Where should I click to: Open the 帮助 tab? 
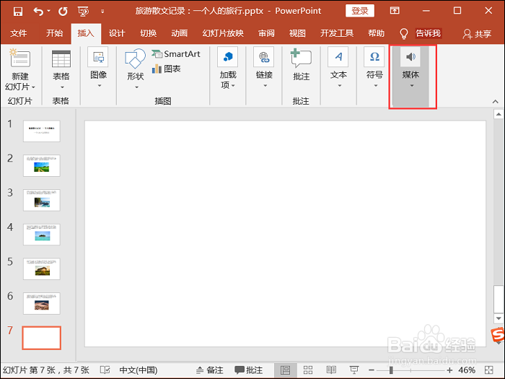pos(376,33)
